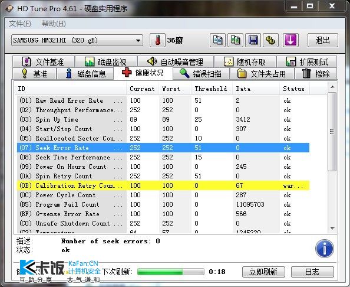Screen dimensions: 350x287
Task: Switch to the 基准 tab
Action: click(34, 74)
